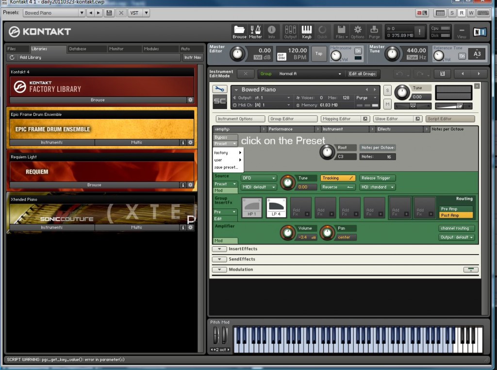
Task: Open the Output mixer icon
Action: 290,32
